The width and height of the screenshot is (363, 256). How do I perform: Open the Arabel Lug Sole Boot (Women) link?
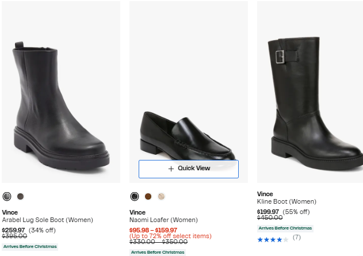tap(47, 220)
